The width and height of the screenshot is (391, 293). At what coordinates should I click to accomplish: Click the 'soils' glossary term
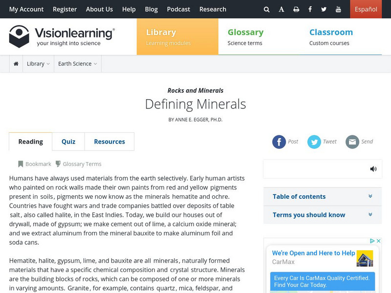pos(46,197)
